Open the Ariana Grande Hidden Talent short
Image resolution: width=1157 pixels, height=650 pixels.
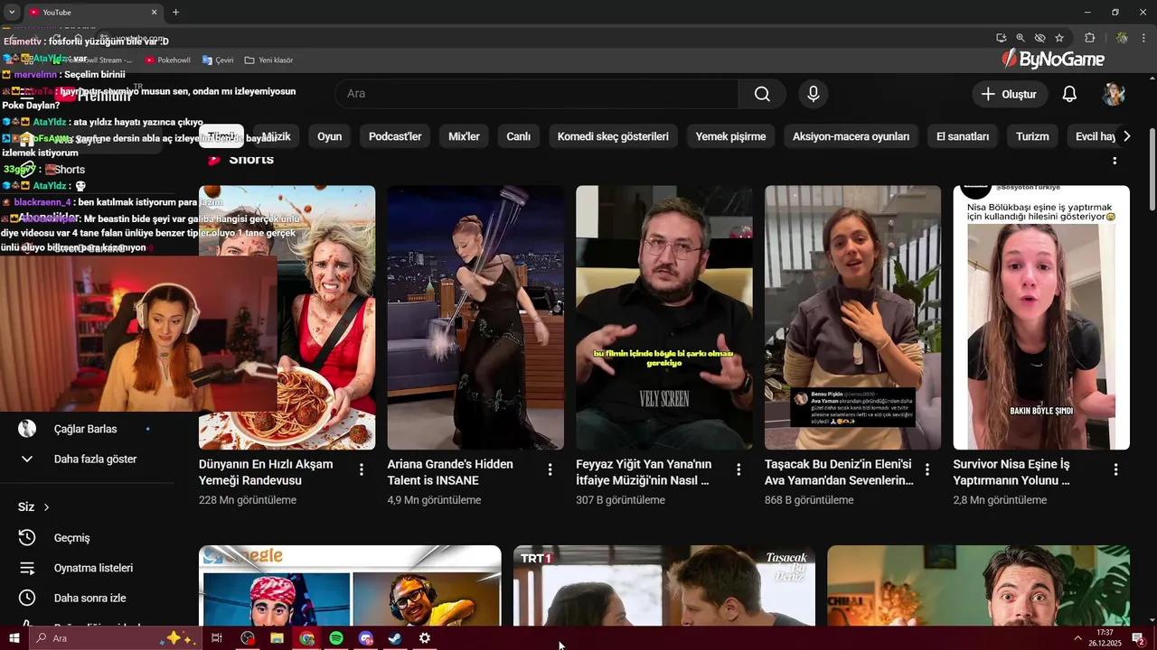point(475,318)
